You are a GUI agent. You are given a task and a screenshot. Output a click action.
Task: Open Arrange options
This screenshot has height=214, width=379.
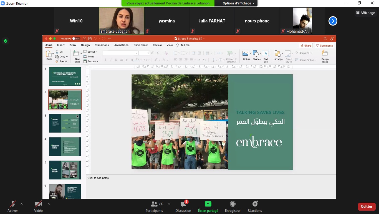point(278,55)
